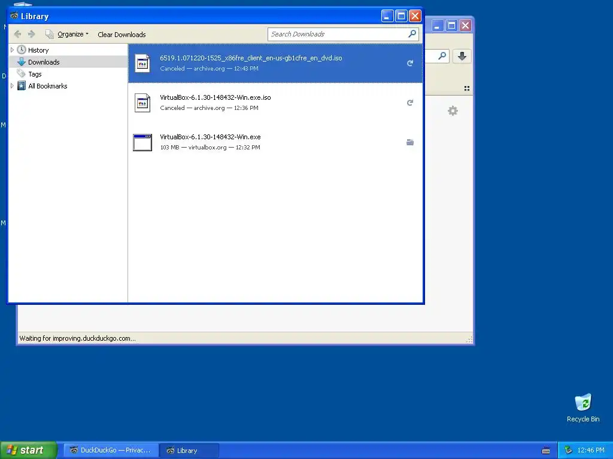
Task: Click browser status bar text
Action: (x=77, y=338)
